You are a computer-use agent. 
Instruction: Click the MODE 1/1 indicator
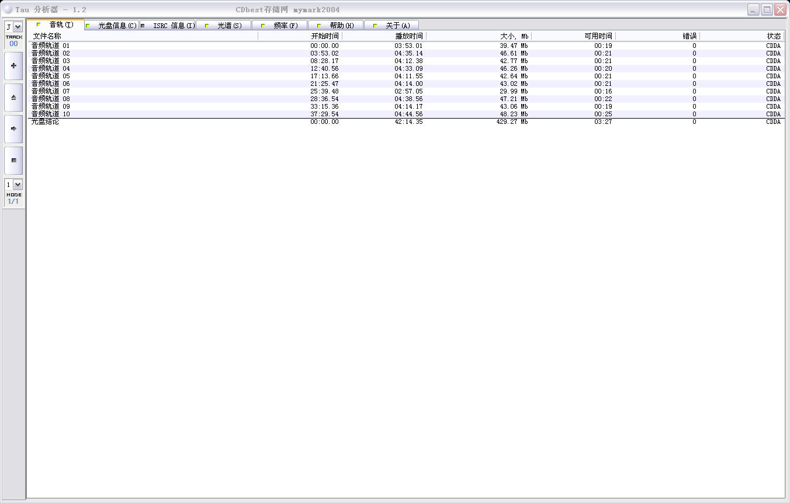[x=13, y=199]
